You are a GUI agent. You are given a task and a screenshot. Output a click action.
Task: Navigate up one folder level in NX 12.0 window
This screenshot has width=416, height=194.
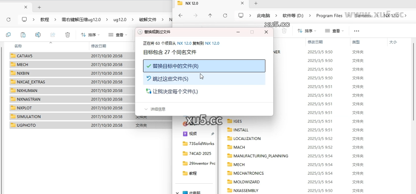(210, 16)
